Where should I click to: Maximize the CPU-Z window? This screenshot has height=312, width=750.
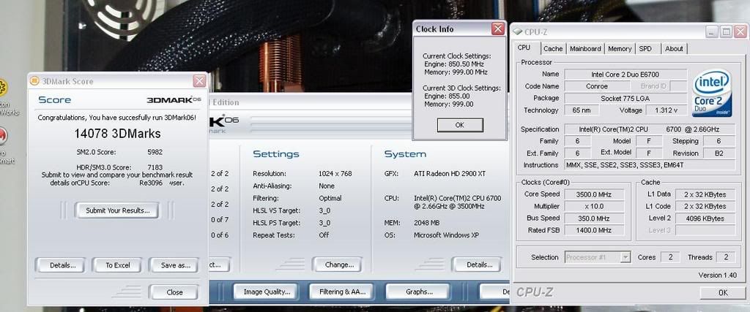point(726,32)
